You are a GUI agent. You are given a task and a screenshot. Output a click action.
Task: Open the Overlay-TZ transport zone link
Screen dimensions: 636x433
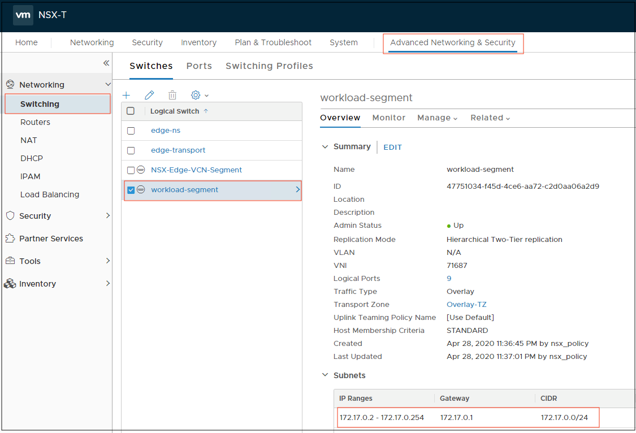point(466,304)
